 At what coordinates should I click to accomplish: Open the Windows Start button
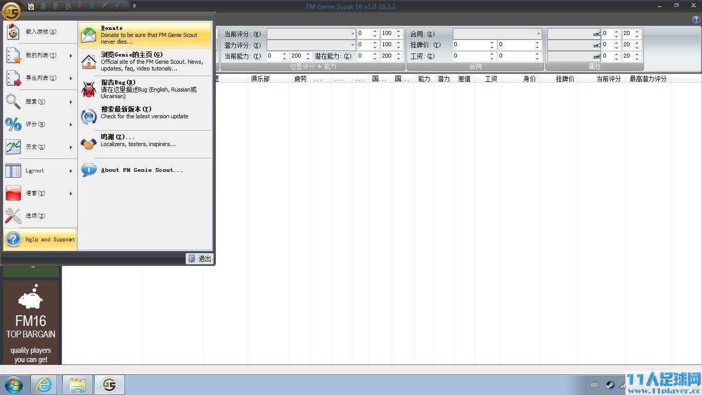(x=14, y=385)
